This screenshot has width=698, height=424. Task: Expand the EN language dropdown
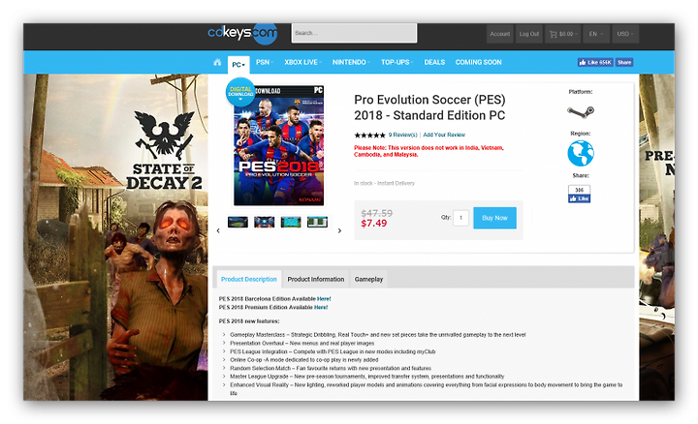pyautogui.click(x=596, y=34)
